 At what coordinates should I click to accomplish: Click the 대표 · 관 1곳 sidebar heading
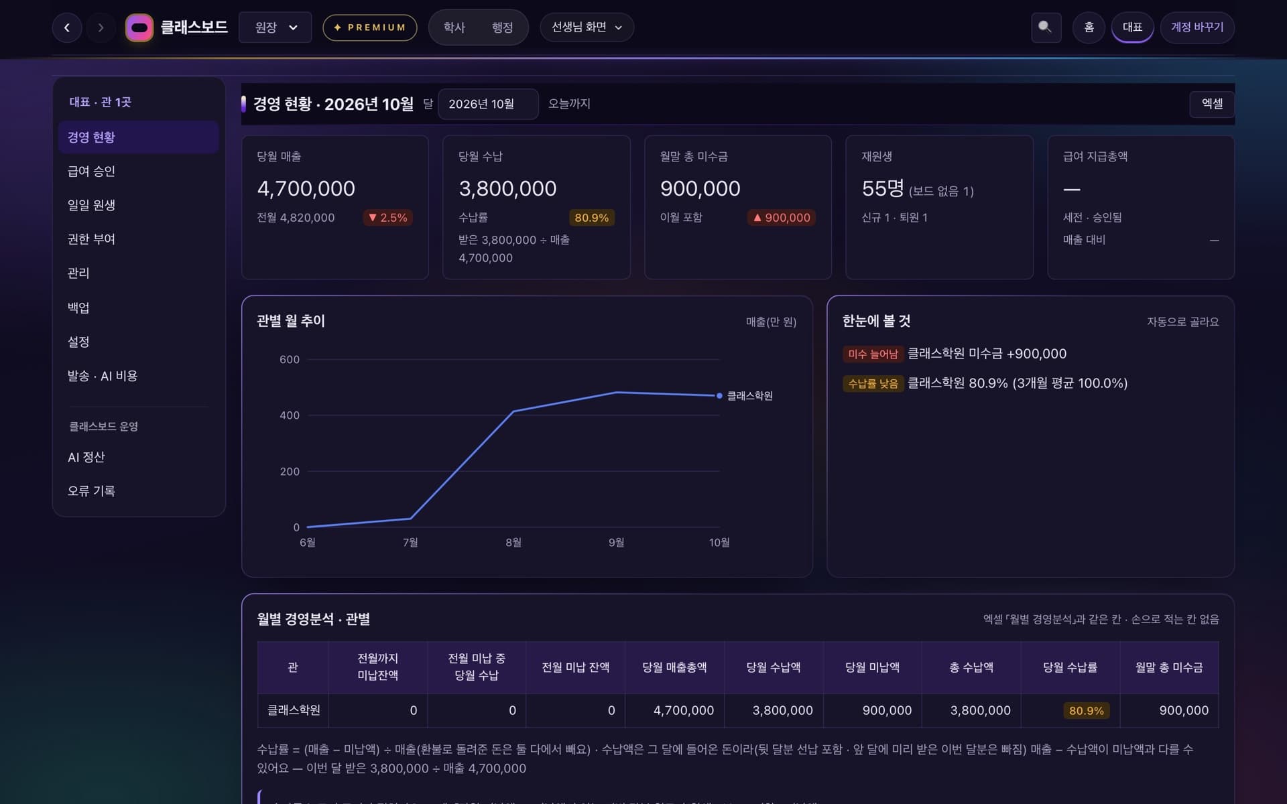coord(101,102)
